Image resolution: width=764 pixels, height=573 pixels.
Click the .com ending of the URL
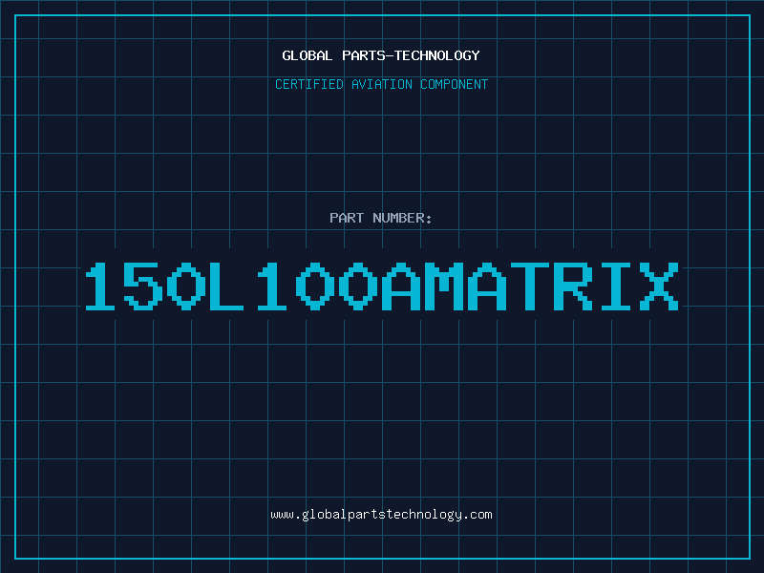point(479,515)
